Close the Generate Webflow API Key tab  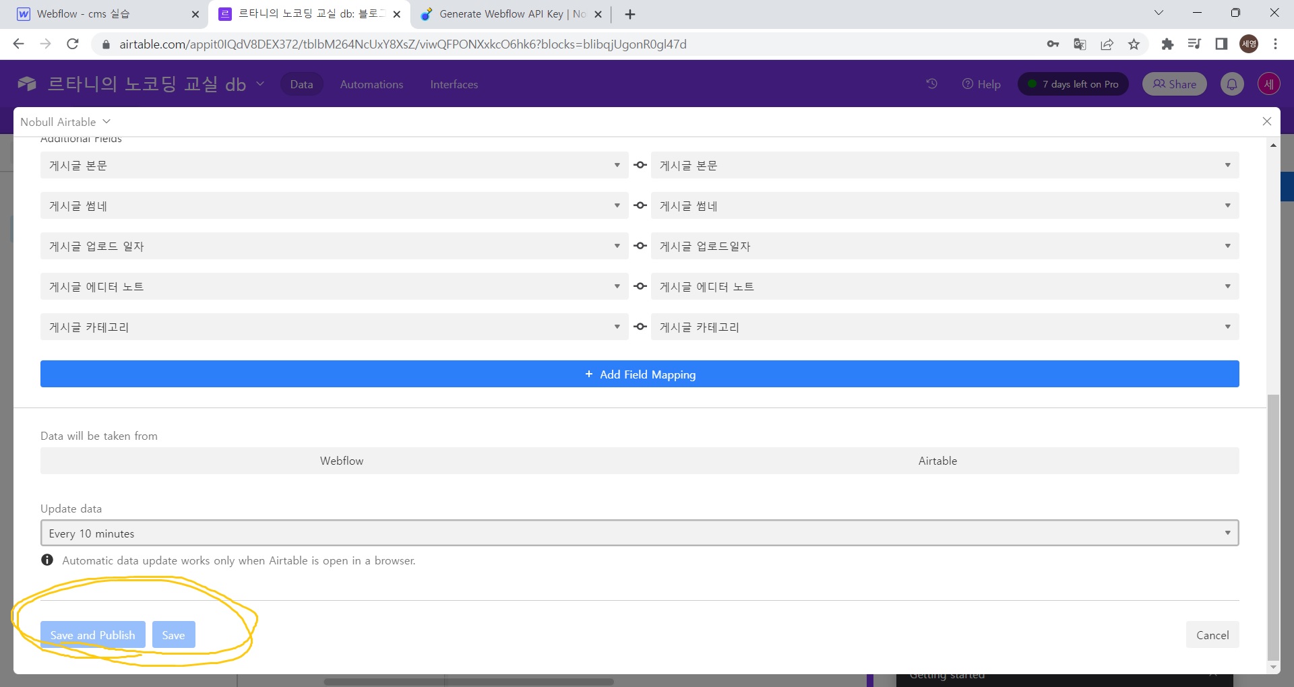(x=598, y=14)
